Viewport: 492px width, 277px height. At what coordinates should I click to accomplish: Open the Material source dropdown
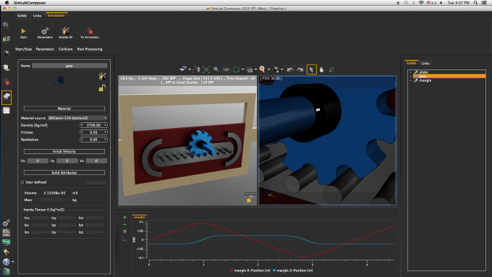coord(77,118)
